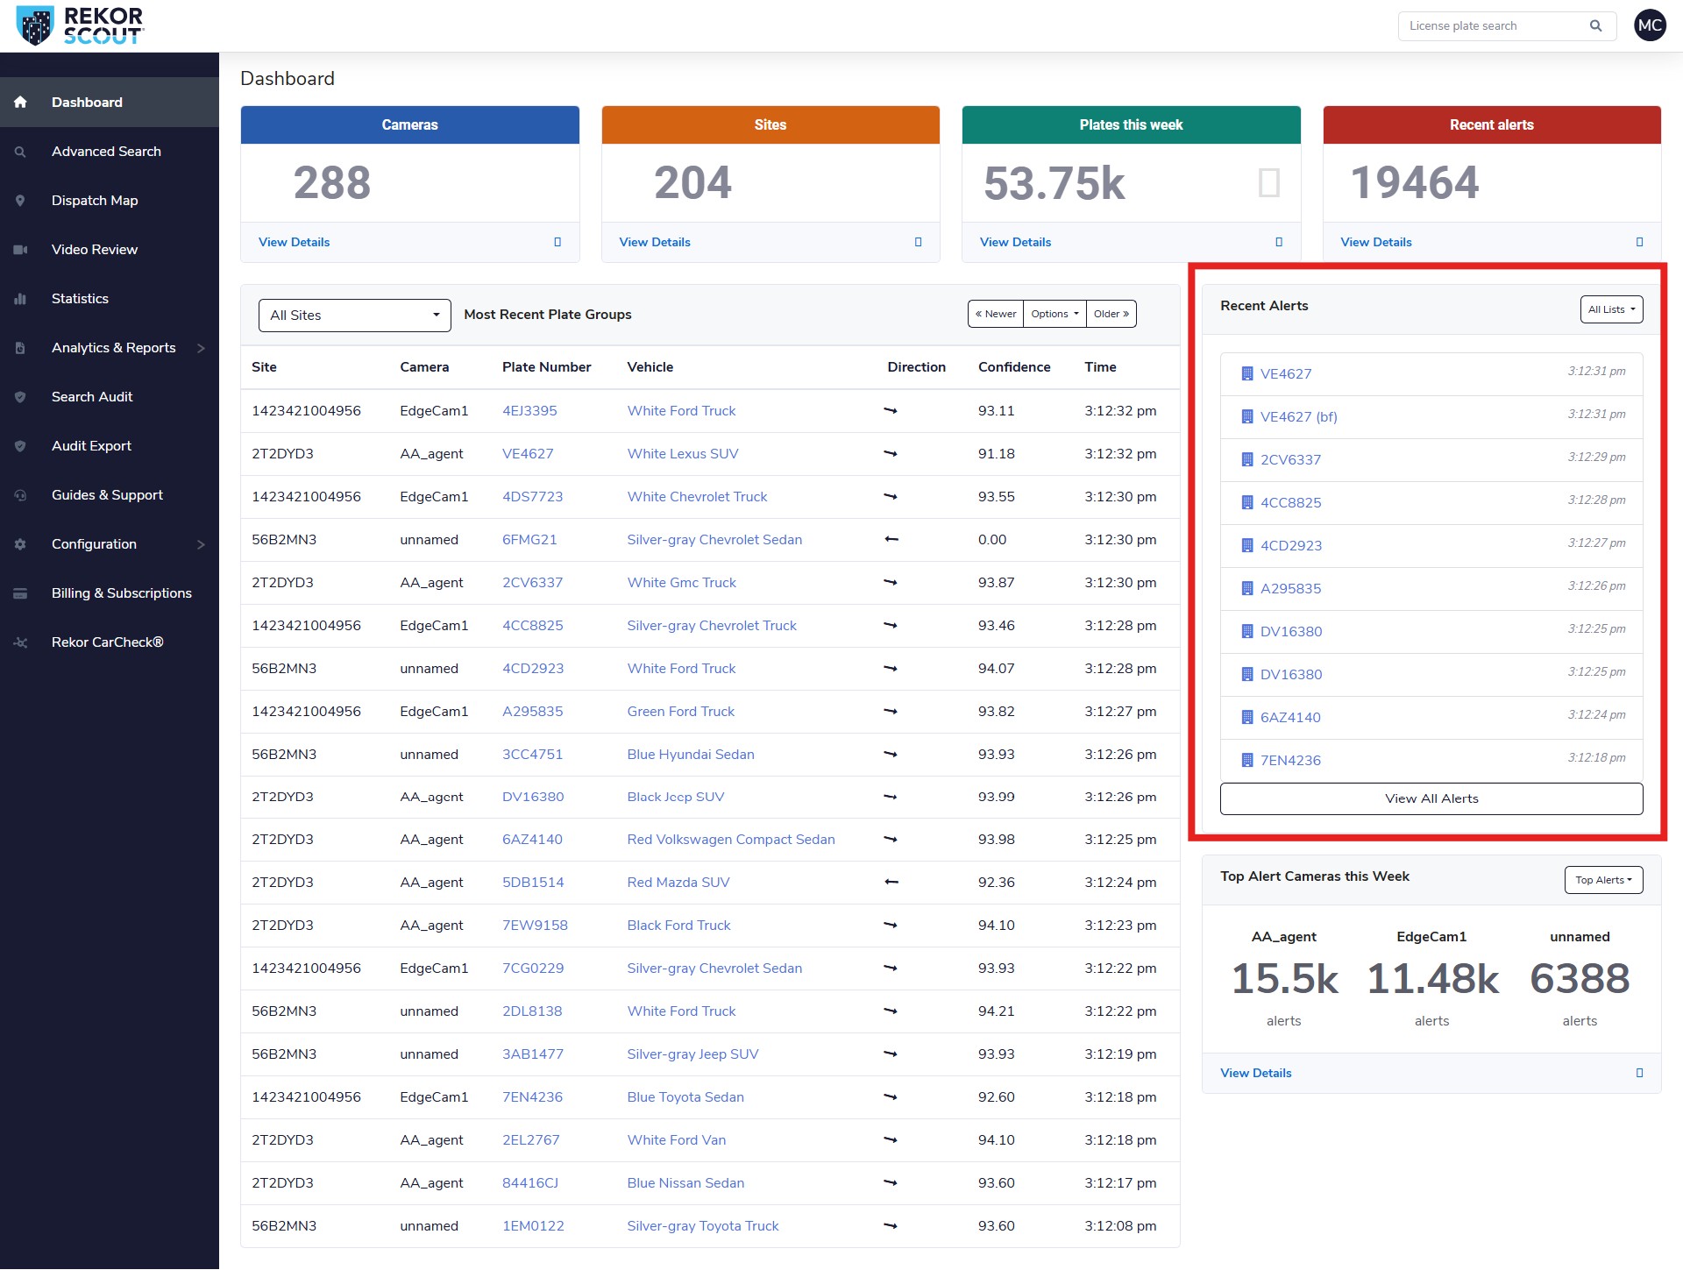Image resolution: width=1683 pixels, height=1270 pixels.
Task: Open the Search Audit menu item
Action: [x=92, y=397]
